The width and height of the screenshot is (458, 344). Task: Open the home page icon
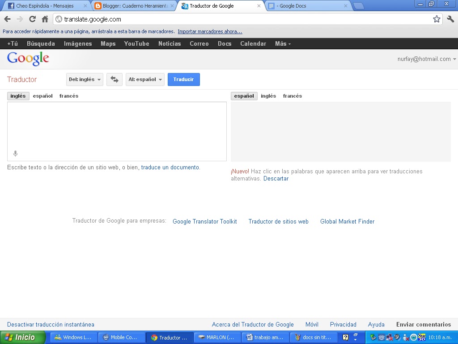(x=45, y=19)
